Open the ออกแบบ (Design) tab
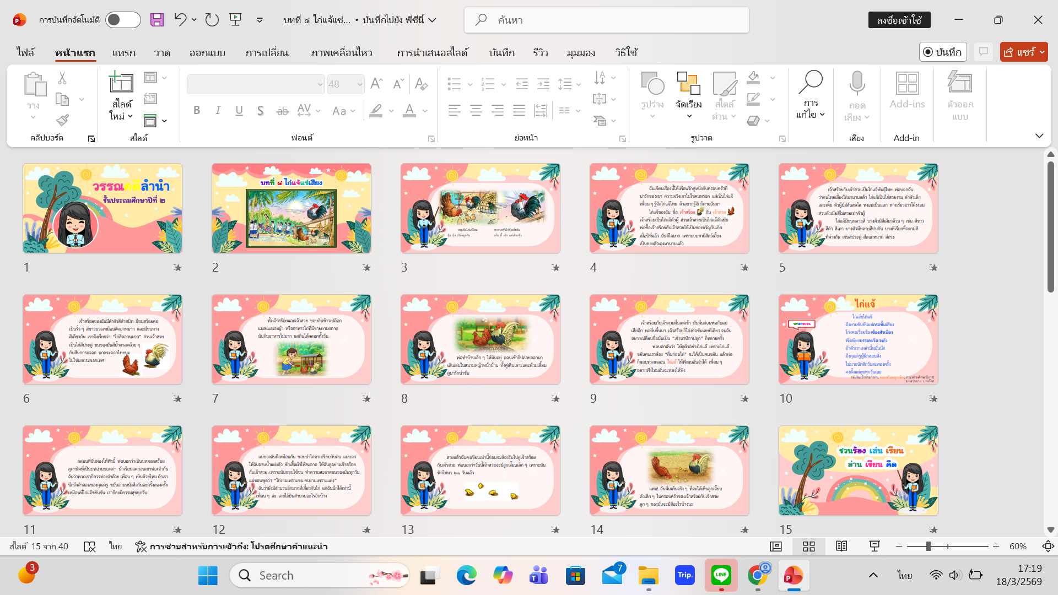The image size is (1058, 595). tap(207, 52)
